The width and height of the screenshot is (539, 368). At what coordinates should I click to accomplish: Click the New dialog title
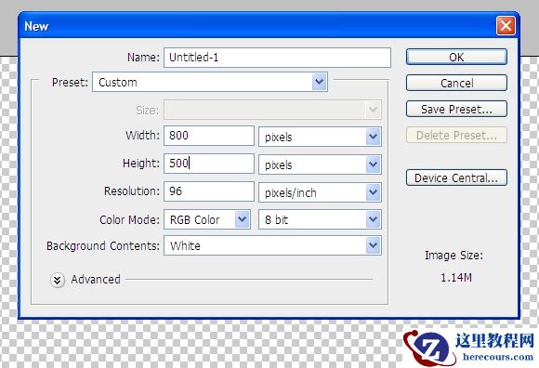36,26
